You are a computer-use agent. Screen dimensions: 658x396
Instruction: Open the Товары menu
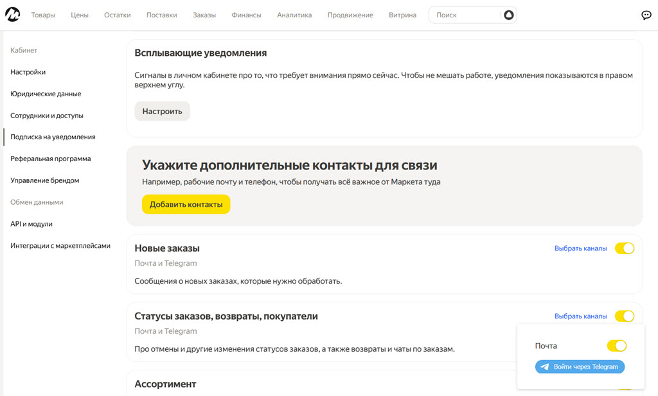pyautogui.click(x=43, y=15)
